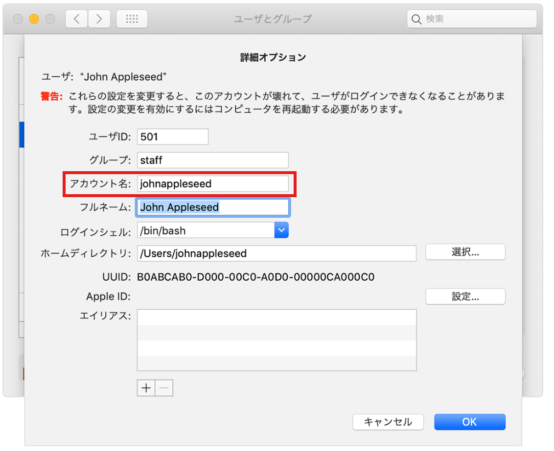The image size is (554, 451).
Task: Click the magnifier icon in search box
Action: [416, 20]
